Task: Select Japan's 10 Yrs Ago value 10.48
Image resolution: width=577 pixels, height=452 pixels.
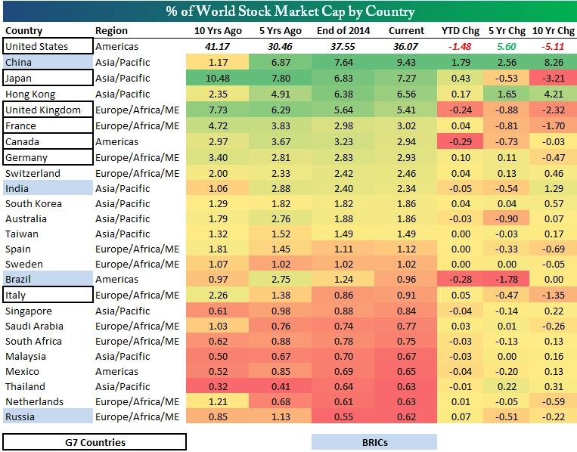Action: [218, 78]
